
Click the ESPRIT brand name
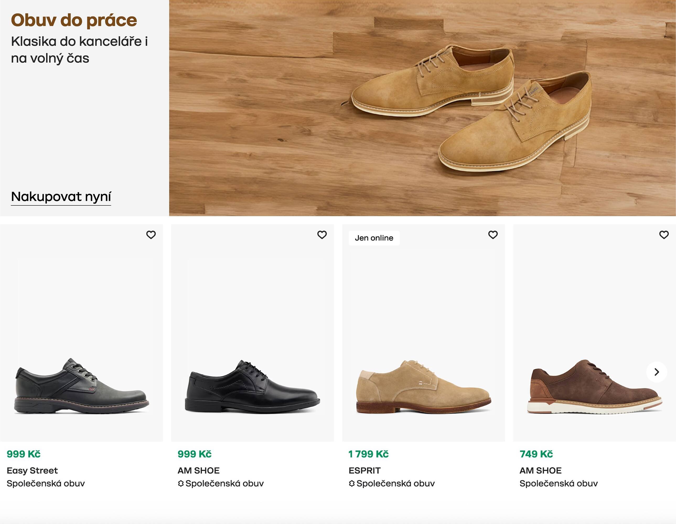364,471
